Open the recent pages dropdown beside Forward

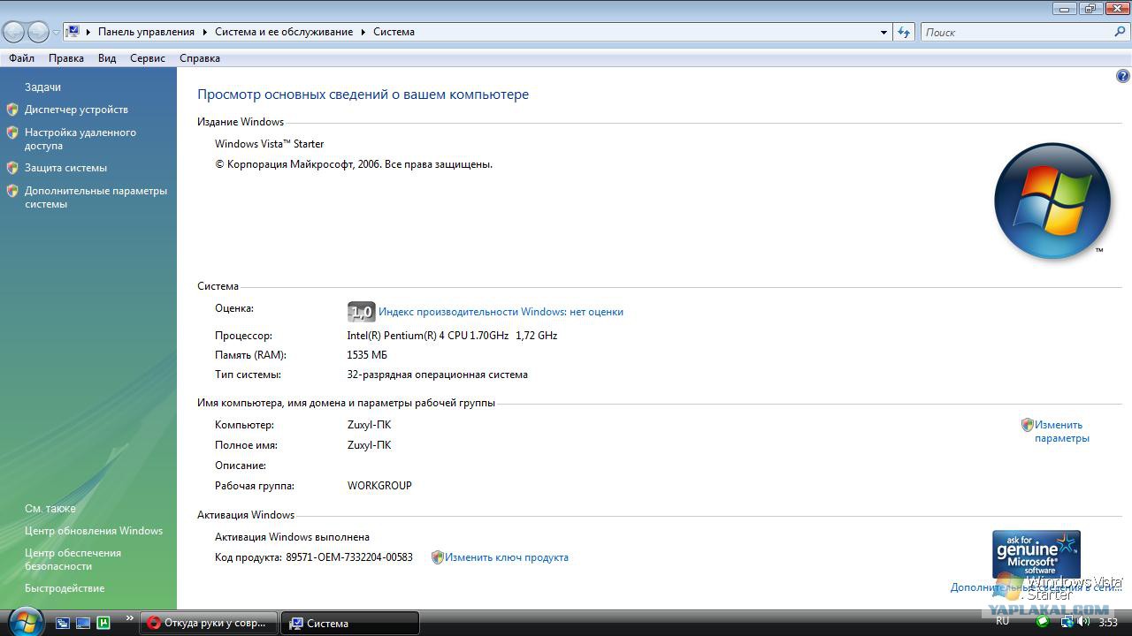pos(56,33)
